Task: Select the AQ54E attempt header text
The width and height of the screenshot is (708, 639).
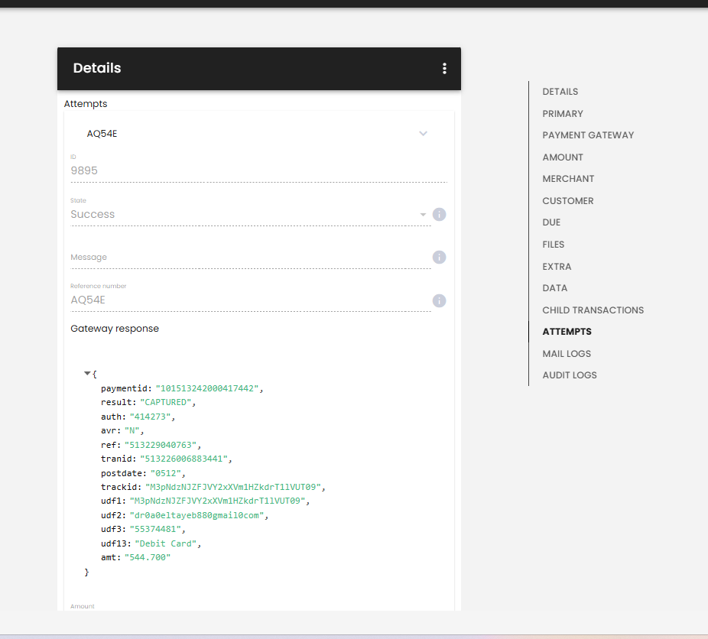Action: click(x=102, y=134)
